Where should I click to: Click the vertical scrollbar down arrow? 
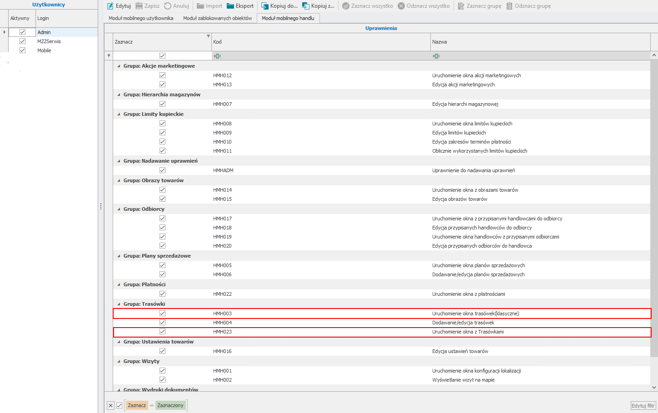point(654,388)
